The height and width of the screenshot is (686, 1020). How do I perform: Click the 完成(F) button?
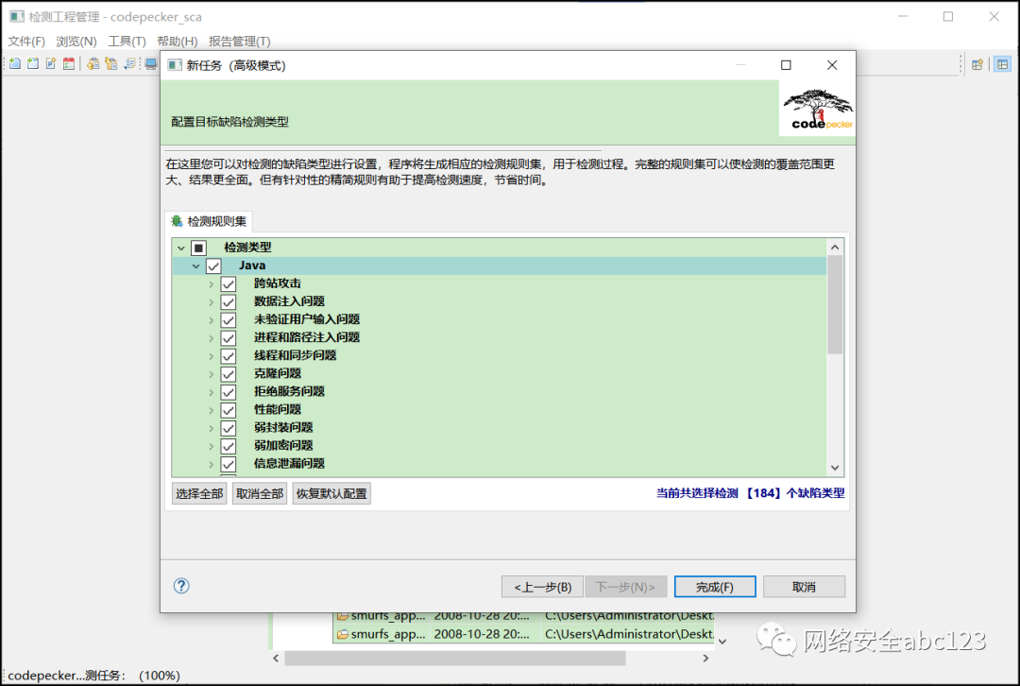715,586
